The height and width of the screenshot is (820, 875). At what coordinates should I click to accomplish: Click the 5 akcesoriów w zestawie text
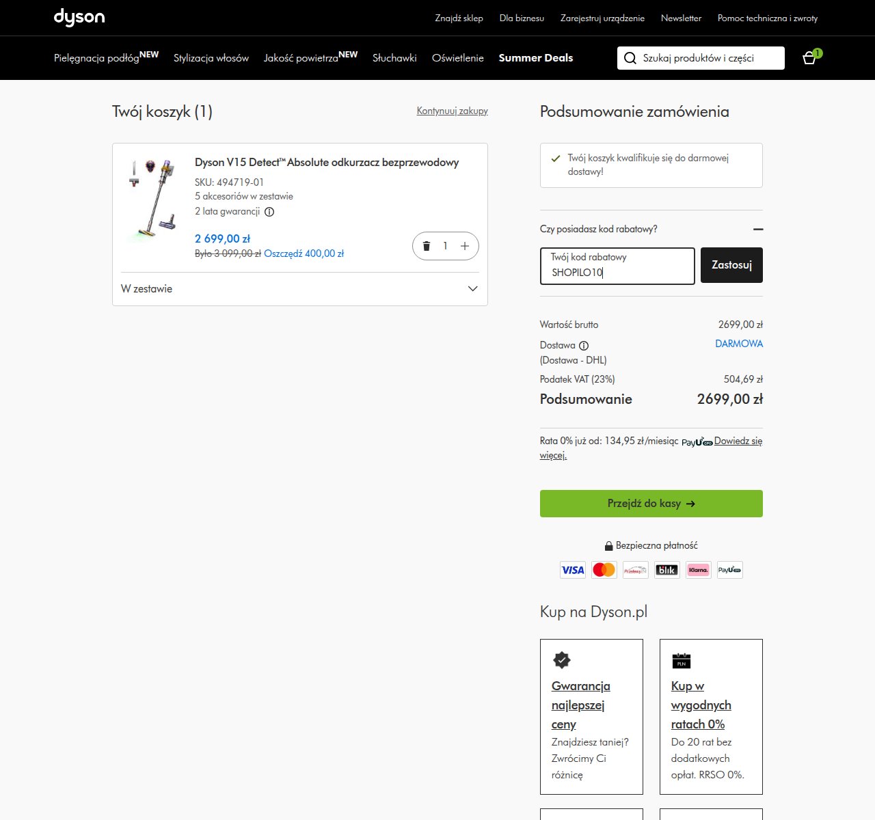(x=244, y=196)
